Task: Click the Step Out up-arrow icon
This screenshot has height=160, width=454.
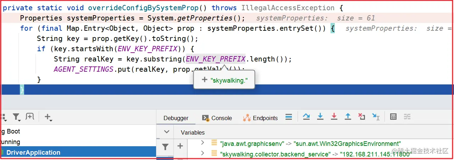Action: [348, 117]
